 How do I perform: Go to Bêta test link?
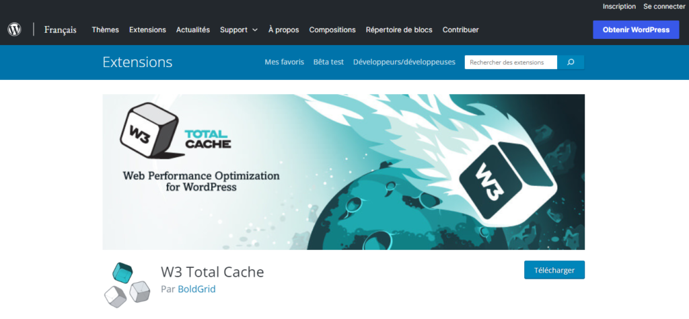pos(328,62)
